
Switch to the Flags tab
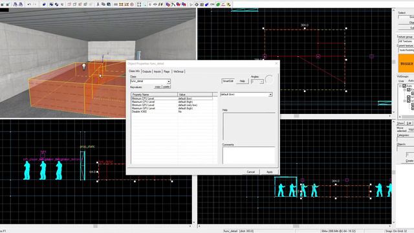pyautogui.click(x=167, y=71)
